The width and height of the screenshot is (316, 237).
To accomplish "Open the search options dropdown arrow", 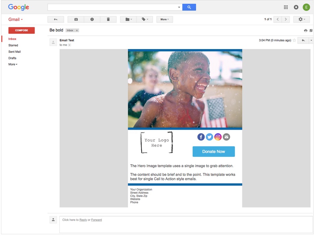I will [179, 7].
